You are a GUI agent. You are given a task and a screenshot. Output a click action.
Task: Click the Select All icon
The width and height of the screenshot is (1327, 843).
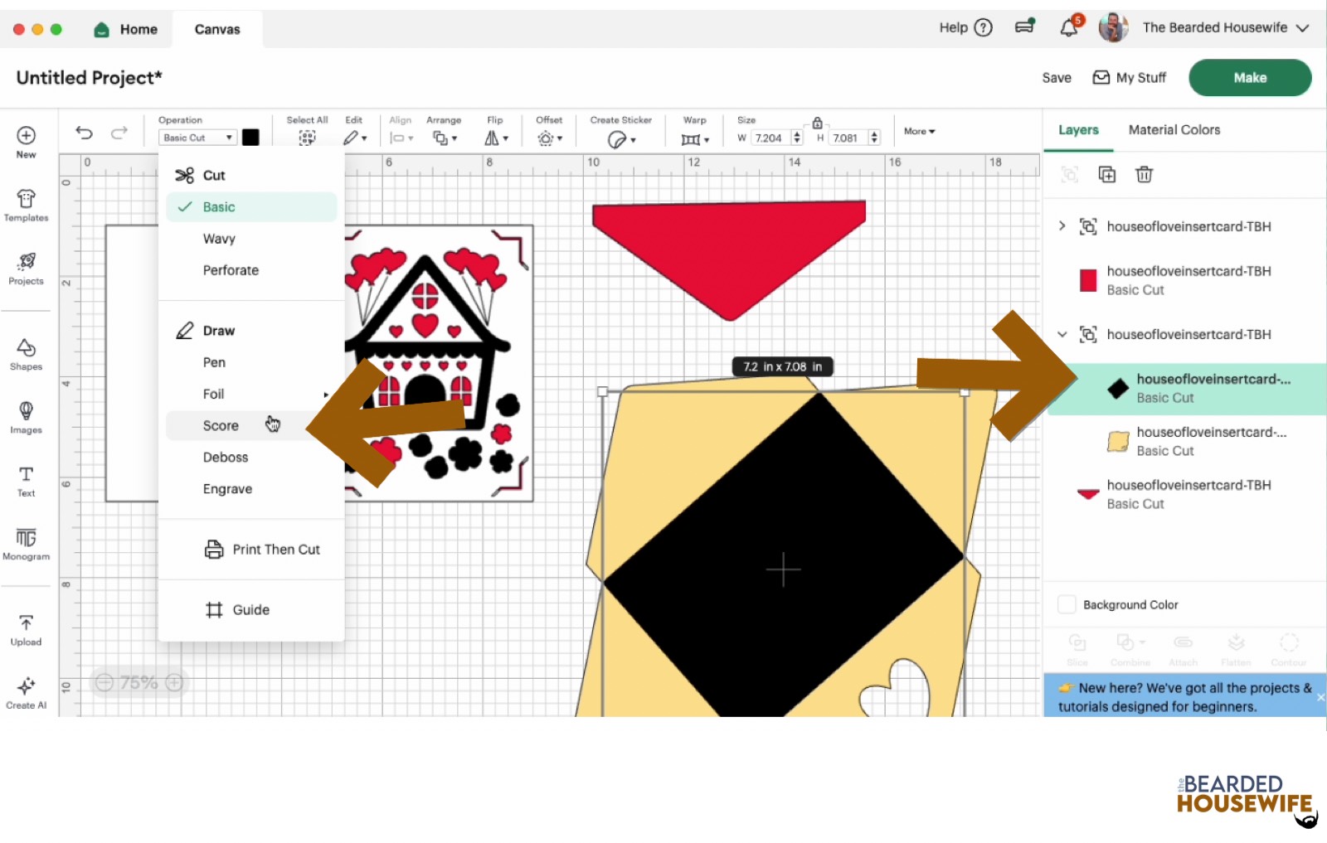pyautogui.click(x=307, y=138)
